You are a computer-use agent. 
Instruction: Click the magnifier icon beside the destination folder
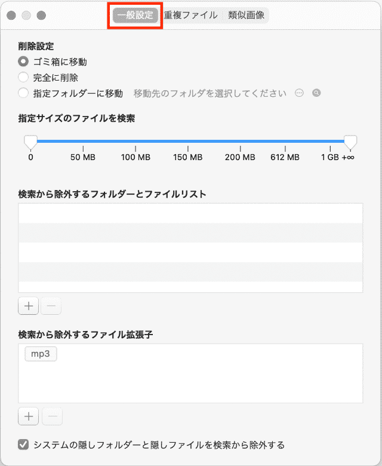pyautogui.click(x=316, y=93)
